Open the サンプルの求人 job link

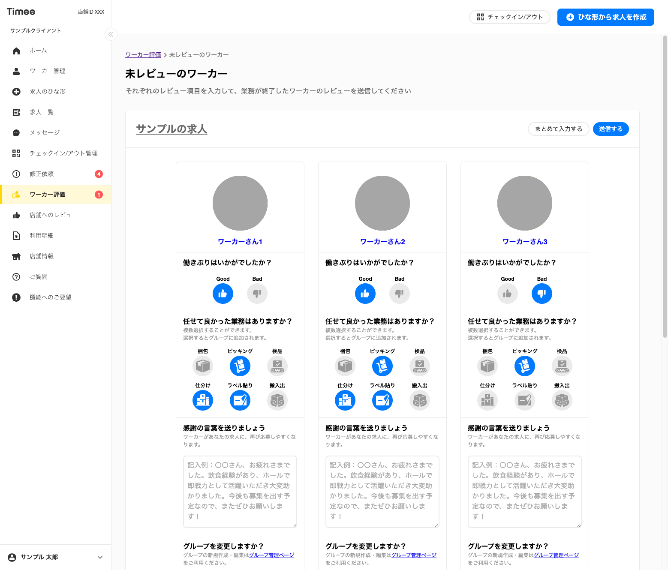(172, 129)
